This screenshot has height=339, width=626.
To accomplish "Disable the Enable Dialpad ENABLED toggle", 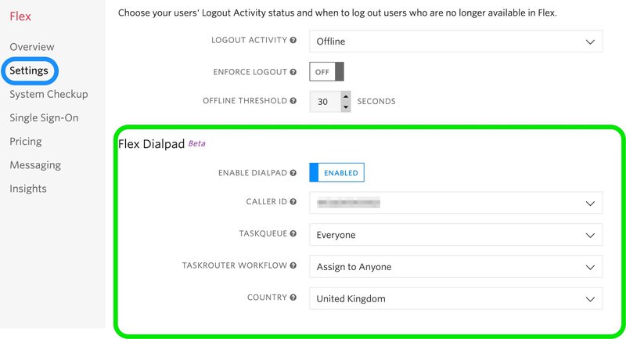I will click(x=337, y=172).
